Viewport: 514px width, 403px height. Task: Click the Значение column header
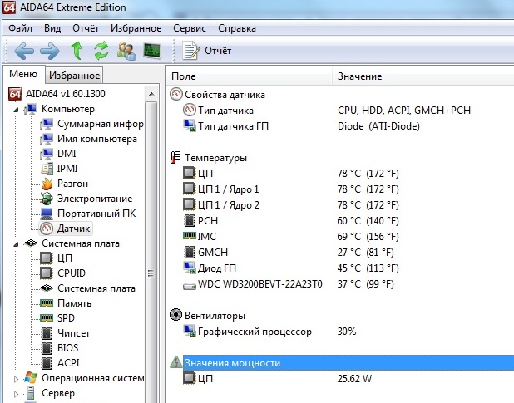pyautogui.click(x=359, y=76)
